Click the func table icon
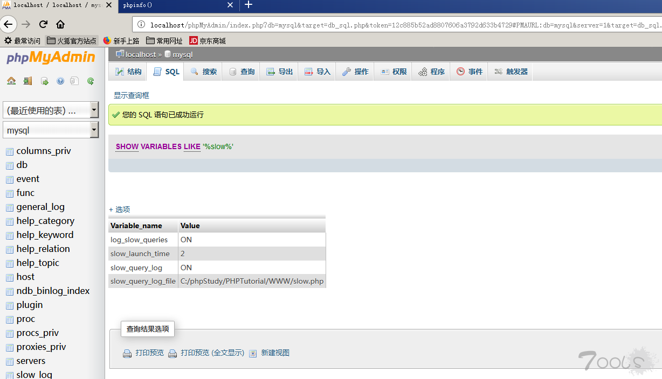Viewport: 662px width, 379px height. [10, 194]
